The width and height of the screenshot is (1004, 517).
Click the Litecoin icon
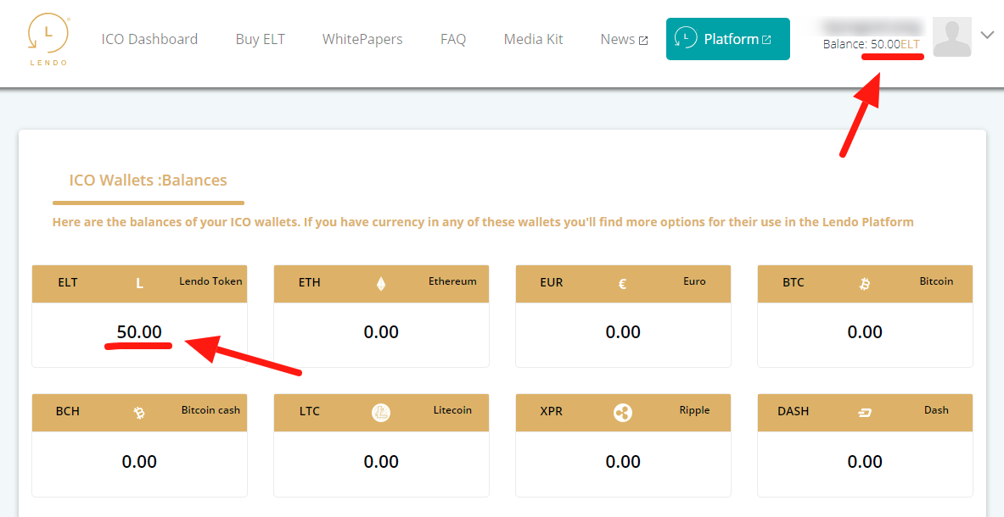coord(381,413)
